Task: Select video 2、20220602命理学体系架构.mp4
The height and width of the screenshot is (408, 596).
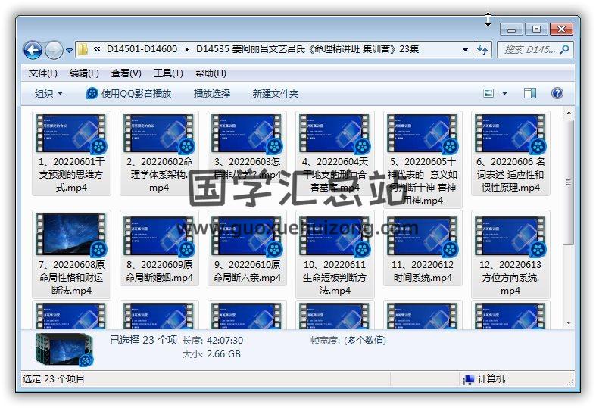Action: 159,154
